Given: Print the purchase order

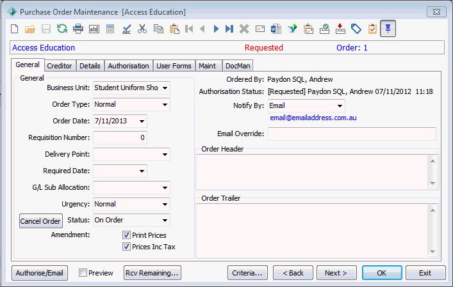Looking at the screenshot, I should click(x=78, y=29).
